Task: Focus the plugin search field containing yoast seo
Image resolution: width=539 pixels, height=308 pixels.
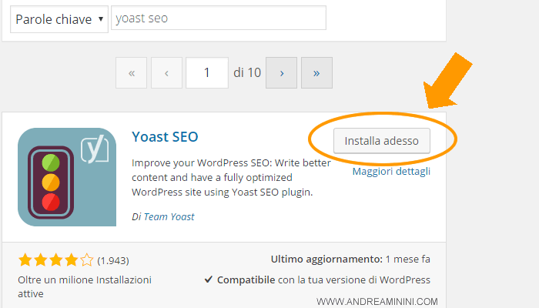Action: click(219, 18)
